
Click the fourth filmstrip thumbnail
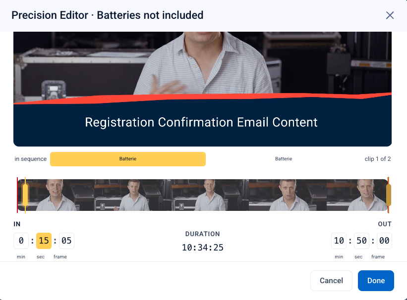click(288, 195)
